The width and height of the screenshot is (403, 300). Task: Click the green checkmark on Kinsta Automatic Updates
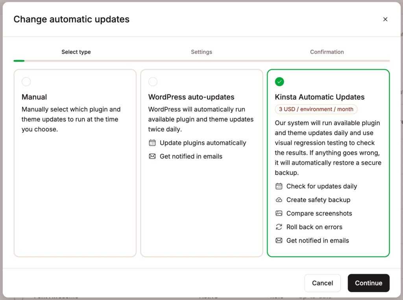[x=279, y=81]
